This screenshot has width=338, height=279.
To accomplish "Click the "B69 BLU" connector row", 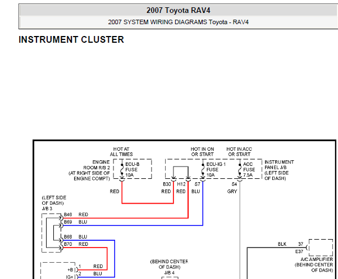I will click(x=75, y=222).
